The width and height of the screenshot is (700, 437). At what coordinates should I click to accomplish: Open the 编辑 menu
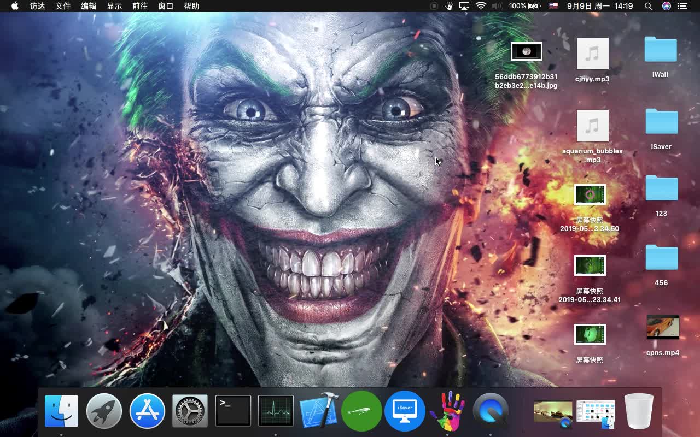(89, 6)
